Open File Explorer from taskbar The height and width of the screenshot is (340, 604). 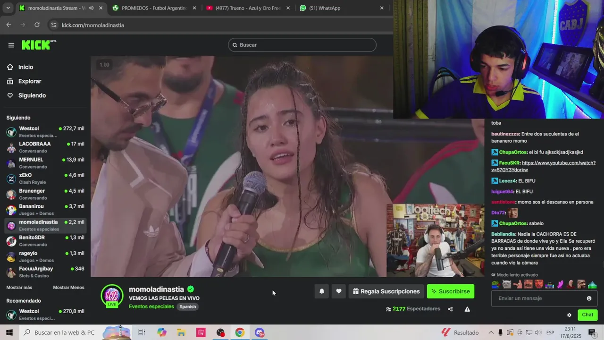pos(181,332)
